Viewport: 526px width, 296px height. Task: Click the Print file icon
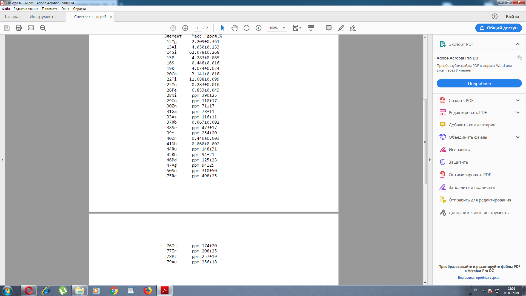click(19, 28)
